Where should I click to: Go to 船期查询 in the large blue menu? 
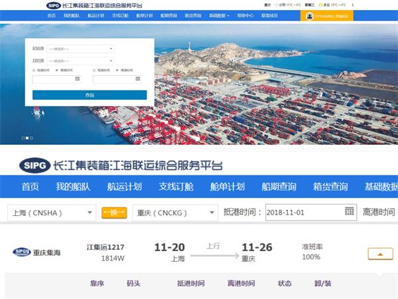click(279, 187)
